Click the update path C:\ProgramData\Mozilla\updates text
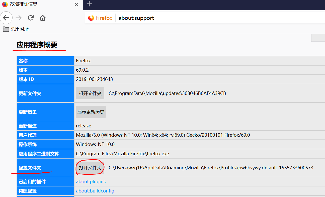The width and height of the screenshot is (325, 197). point(167,93)
